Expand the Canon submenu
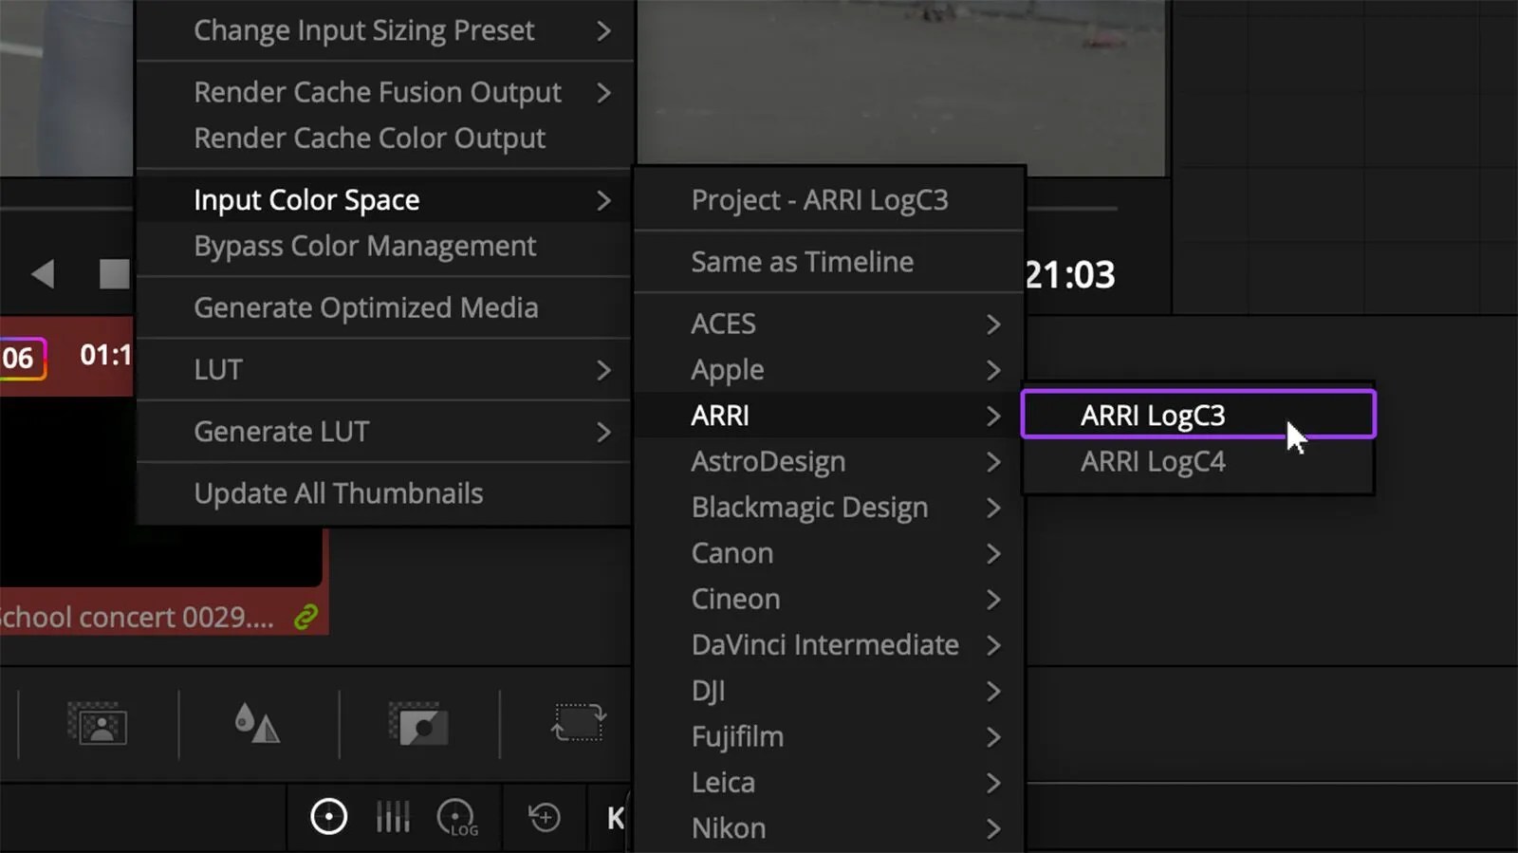The width and height of the screenshot is (1518, 853). 829,553
